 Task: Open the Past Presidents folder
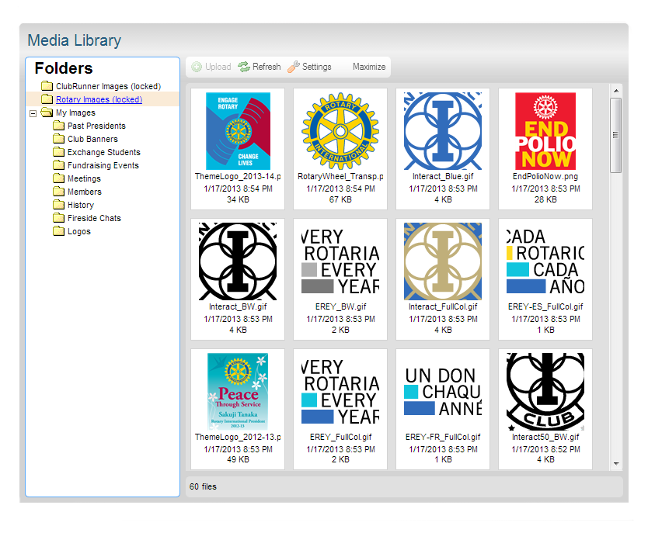coord(96,126)
